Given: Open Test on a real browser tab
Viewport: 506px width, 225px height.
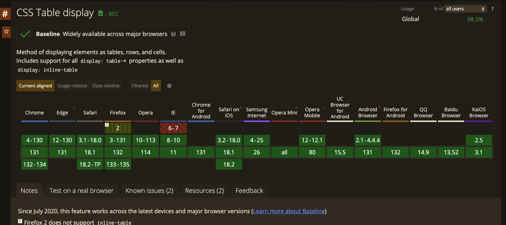Looking at the screenshot, I should (x=82, y=191).
